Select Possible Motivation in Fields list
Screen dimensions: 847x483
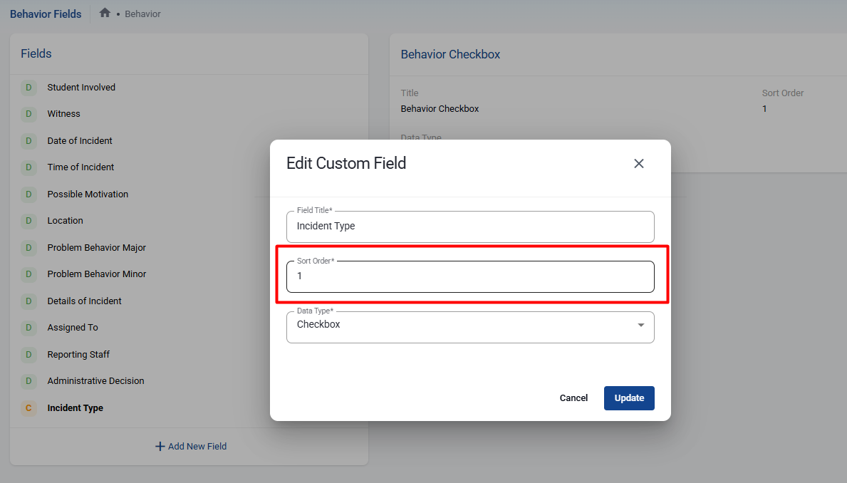tap(88, 194)
